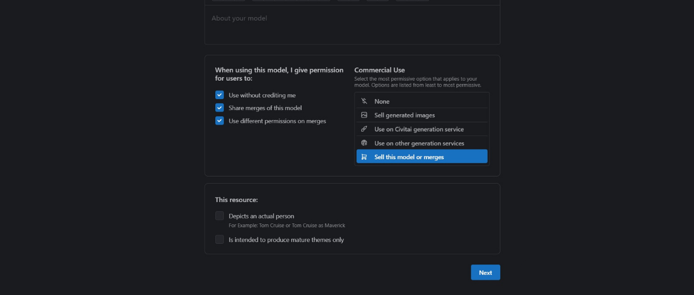The image size is (694, 295).
Task: Click the crossed-out icon beside None
Action: [364, 101]
